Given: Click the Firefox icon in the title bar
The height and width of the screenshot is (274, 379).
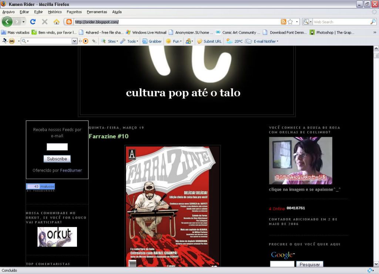Looking at the screenshot, I should (4, 4).
